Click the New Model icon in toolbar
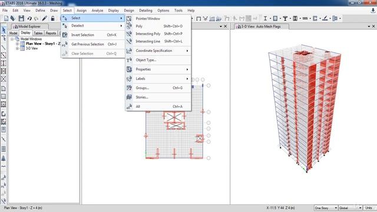The image size is (377, 212). coord(6,18)
